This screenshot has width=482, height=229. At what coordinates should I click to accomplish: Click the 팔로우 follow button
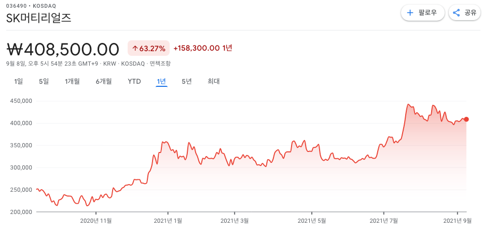click(423, 13)
